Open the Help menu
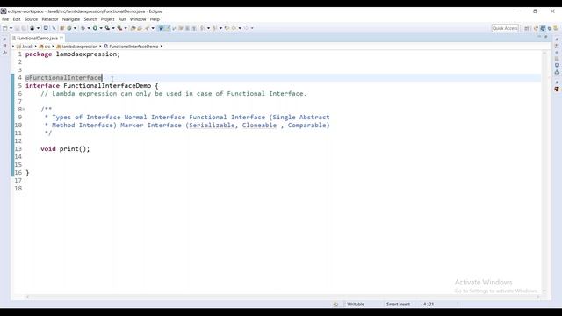 155,19
